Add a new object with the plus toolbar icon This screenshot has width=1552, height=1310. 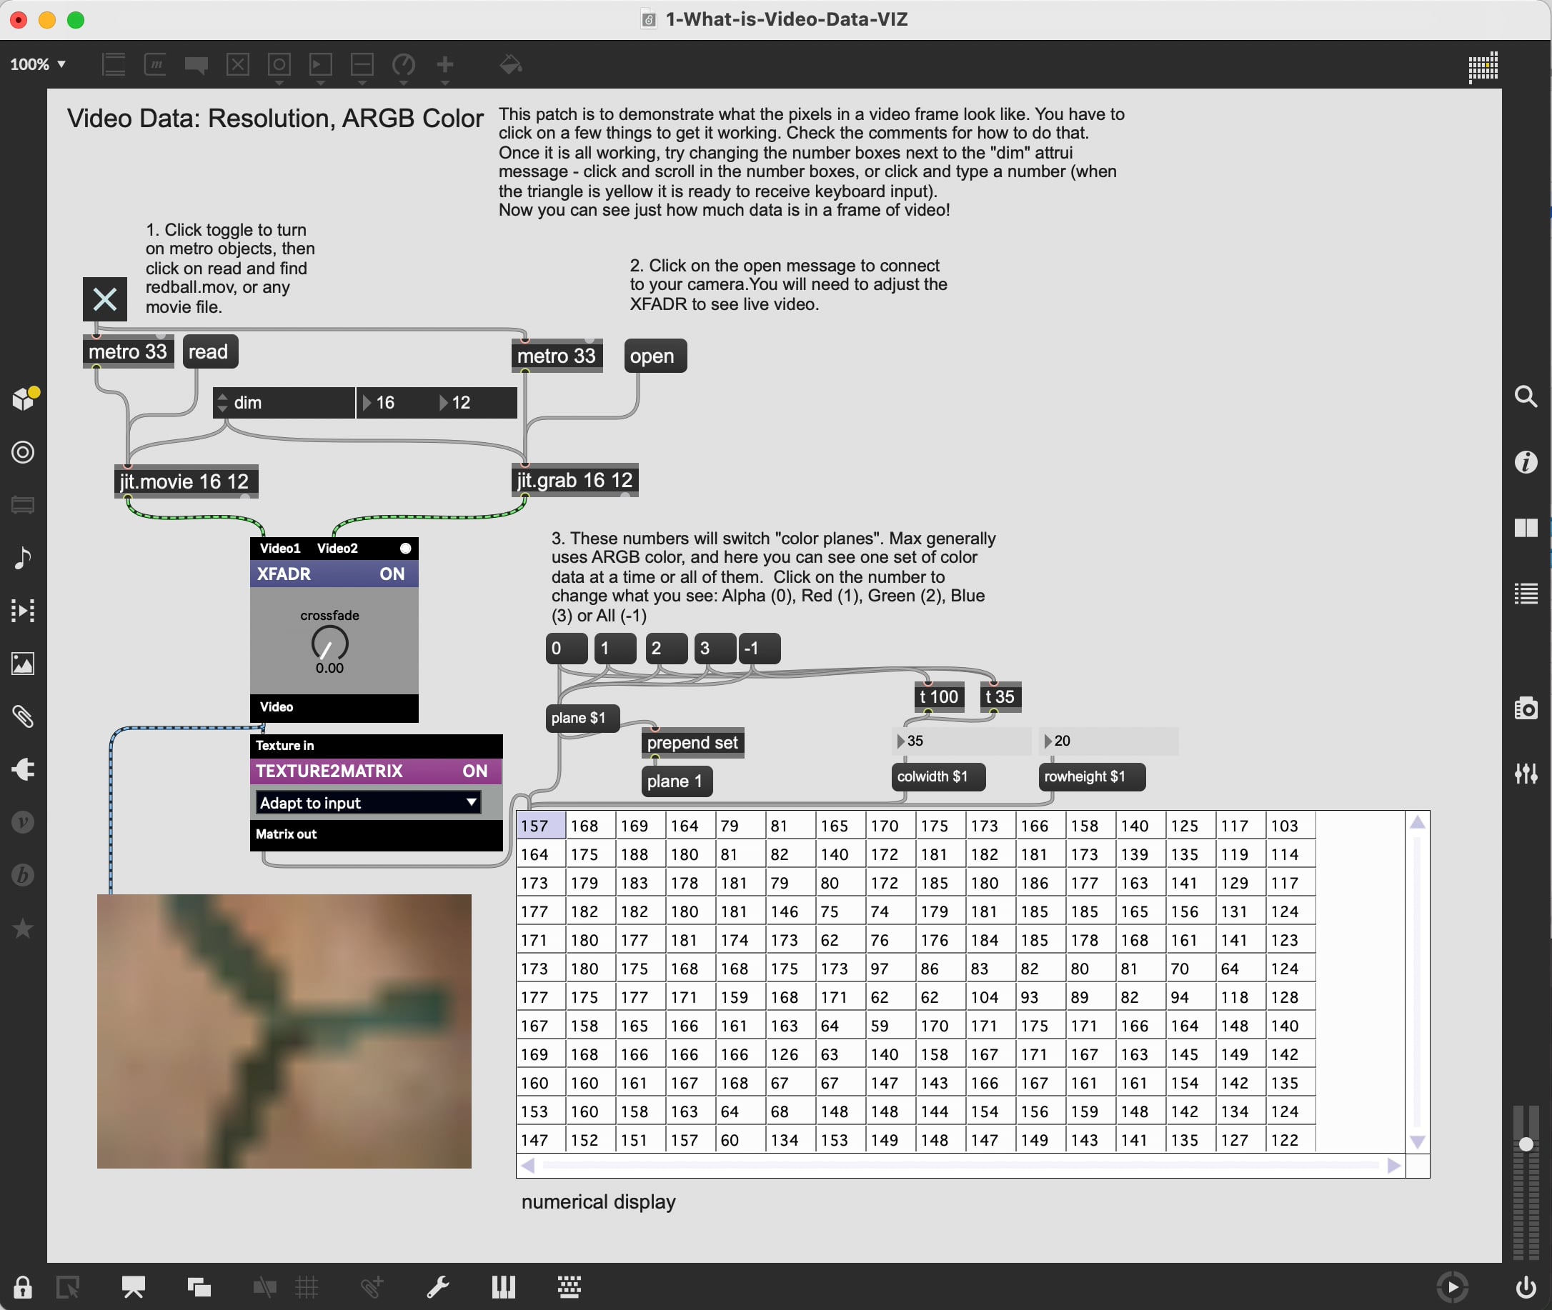pyautogui.click(x=445, y=65)
